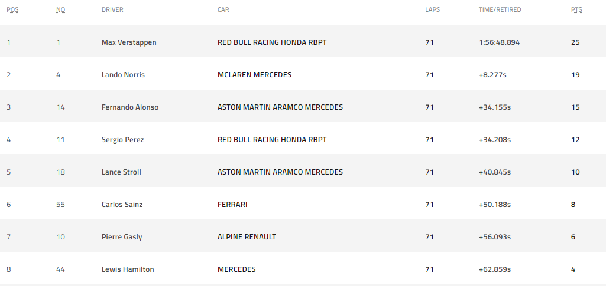Click the PTS column header
The width and height of the screenshot is (606, 286).
coord(576,9)
